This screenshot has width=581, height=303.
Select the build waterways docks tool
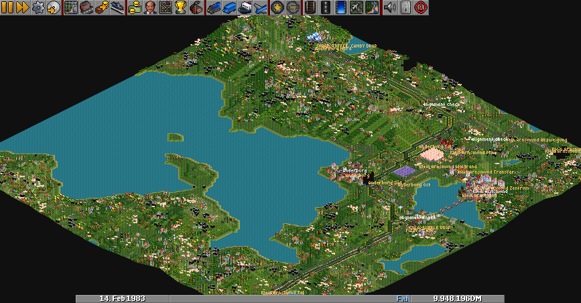(x=341, y=7)
